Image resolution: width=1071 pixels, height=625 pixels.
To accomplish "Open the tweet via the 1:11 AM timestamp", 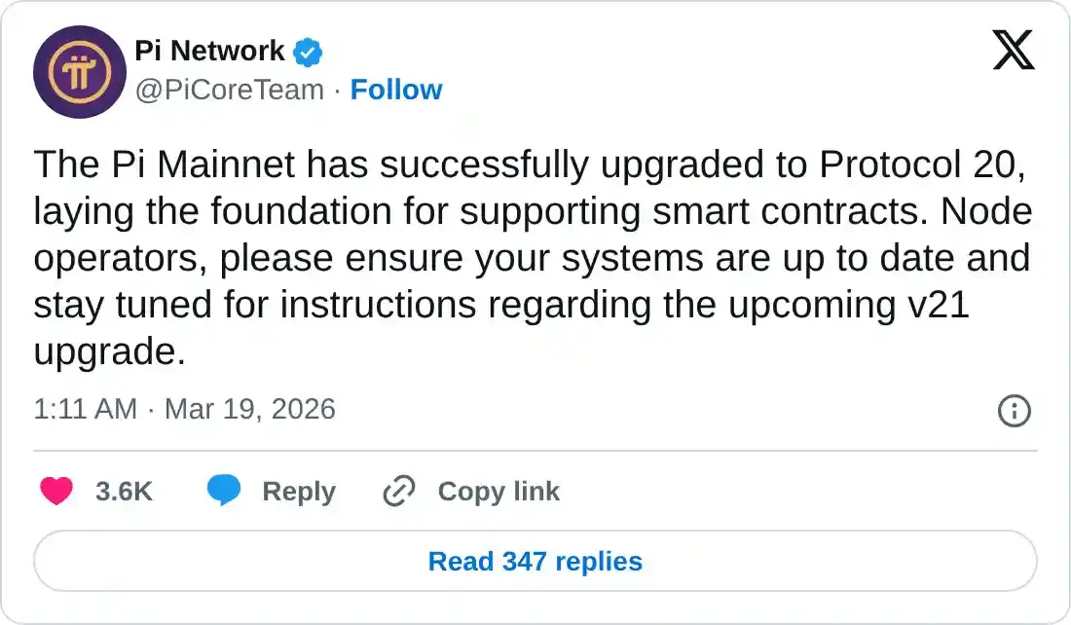I will click(x=86, y=410).
